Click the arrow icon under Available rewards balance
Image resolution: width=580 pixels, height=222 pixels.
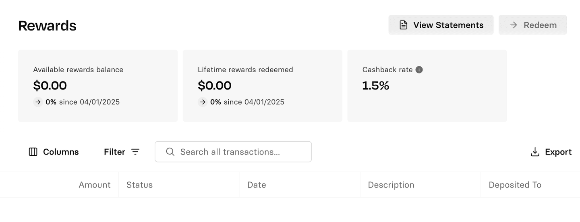(38, 102)
